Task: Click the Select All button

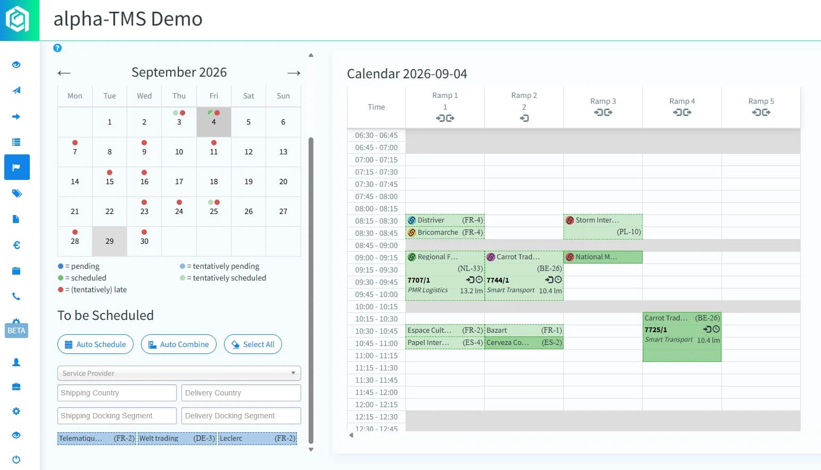Action: click(253, 344)
